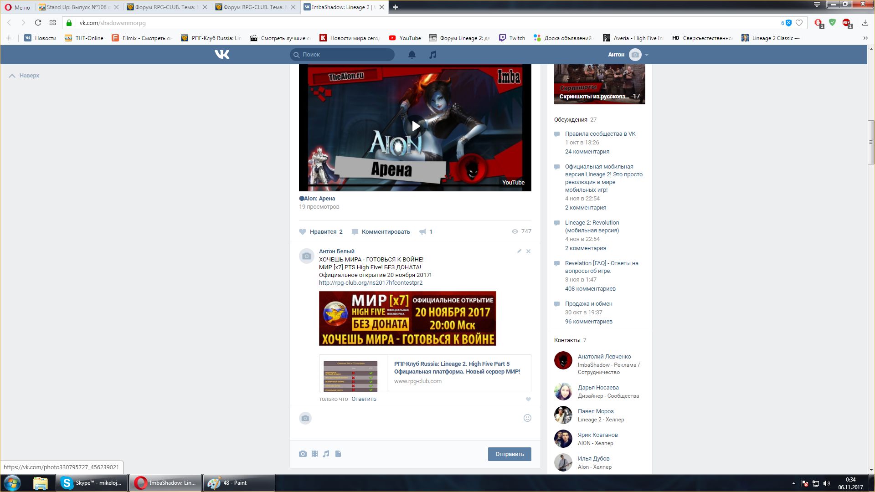Reload the page
This screenshot has width=875, height=492.
click(38, 23)
